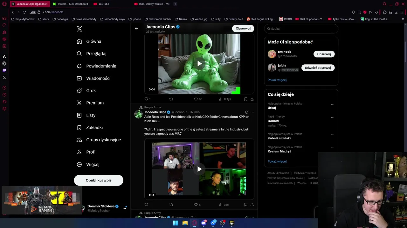Screen dimensions: 407x228
Task: Click Również obserwuj for julcia
Action: 318,68
